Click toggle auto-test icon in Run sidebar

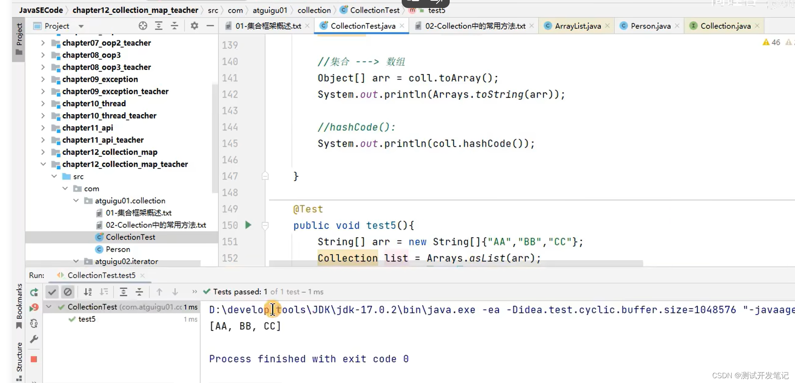(x=34, y=323)
